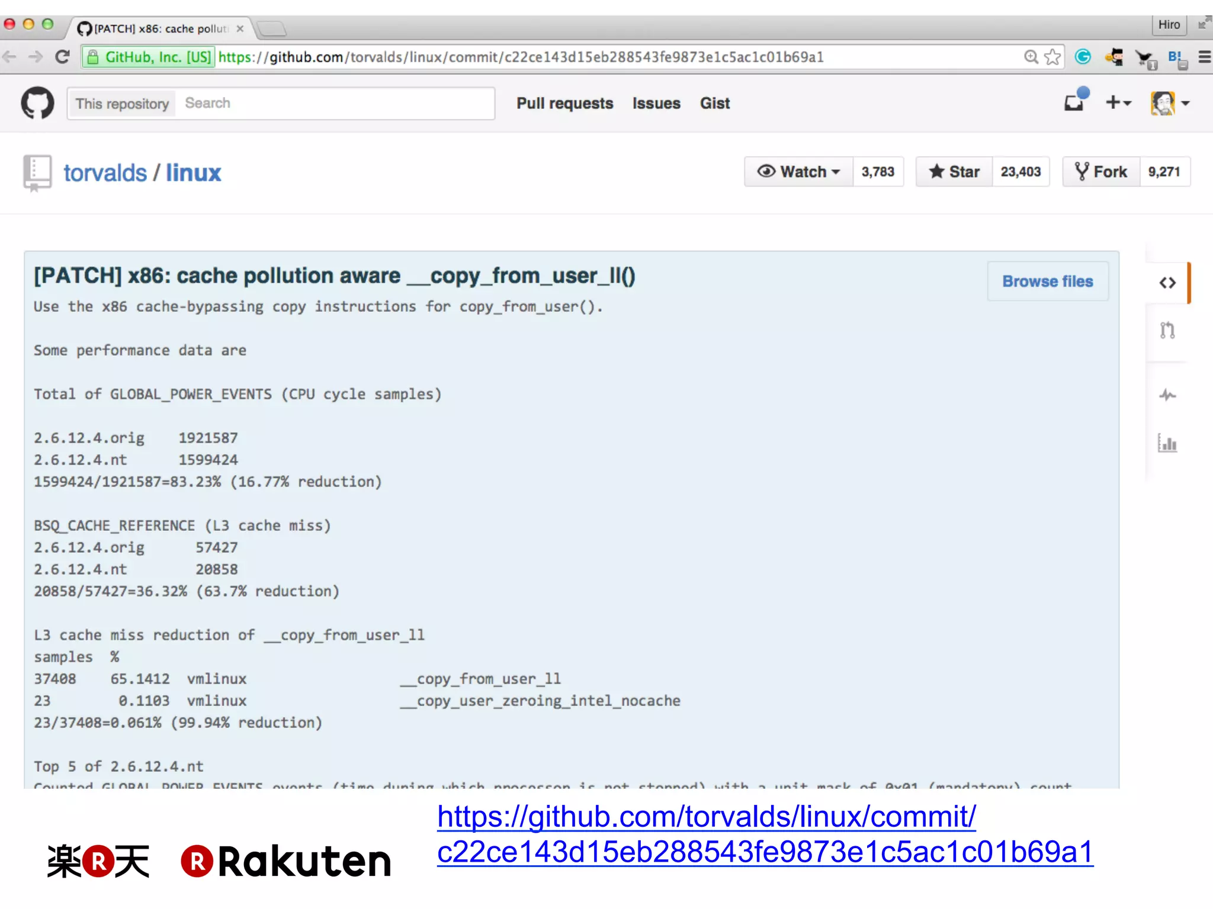Click the text '1599424/1921587=83.23% (16.77% reduction)'
This screenshot has width=1213, height=909.
click(x=208, y=482)
